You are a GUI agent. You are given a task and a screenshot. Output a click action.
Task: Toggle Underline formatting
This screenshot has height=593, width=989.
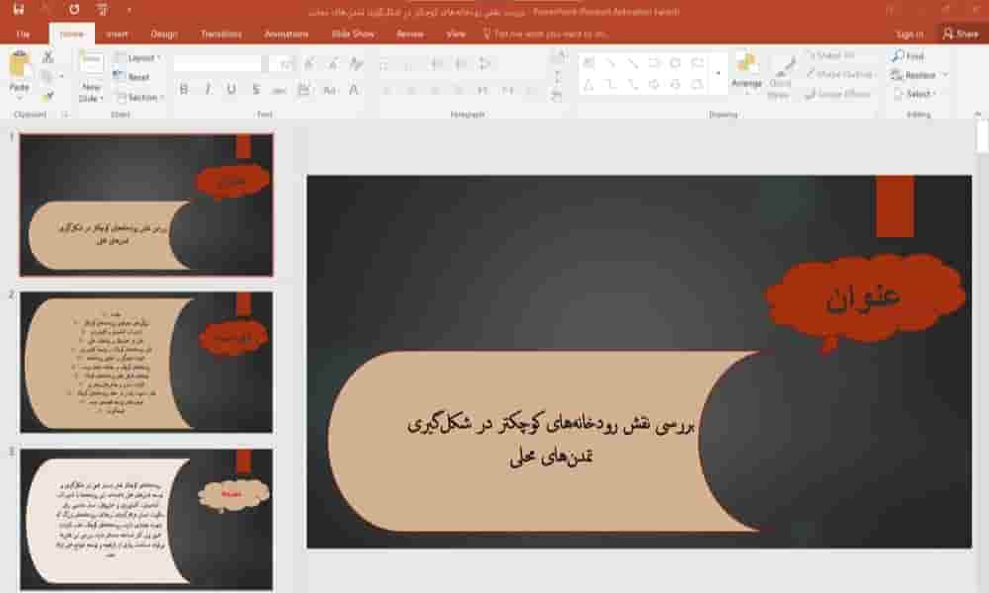pyautogui.click(x=231, y=90)
